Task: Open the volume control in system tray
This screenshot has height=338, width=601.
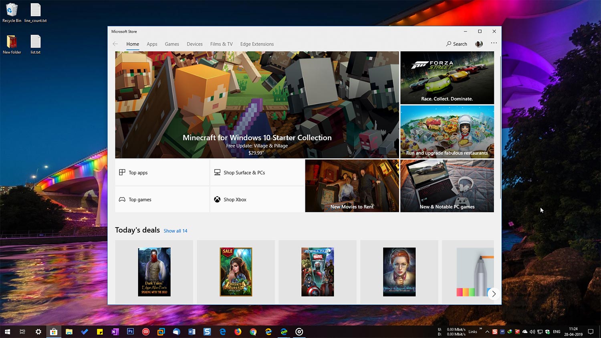Action: pos(532,332)
